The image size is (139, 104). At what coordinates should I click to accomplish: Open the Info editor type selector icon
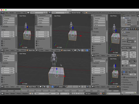tap(3, 13)
